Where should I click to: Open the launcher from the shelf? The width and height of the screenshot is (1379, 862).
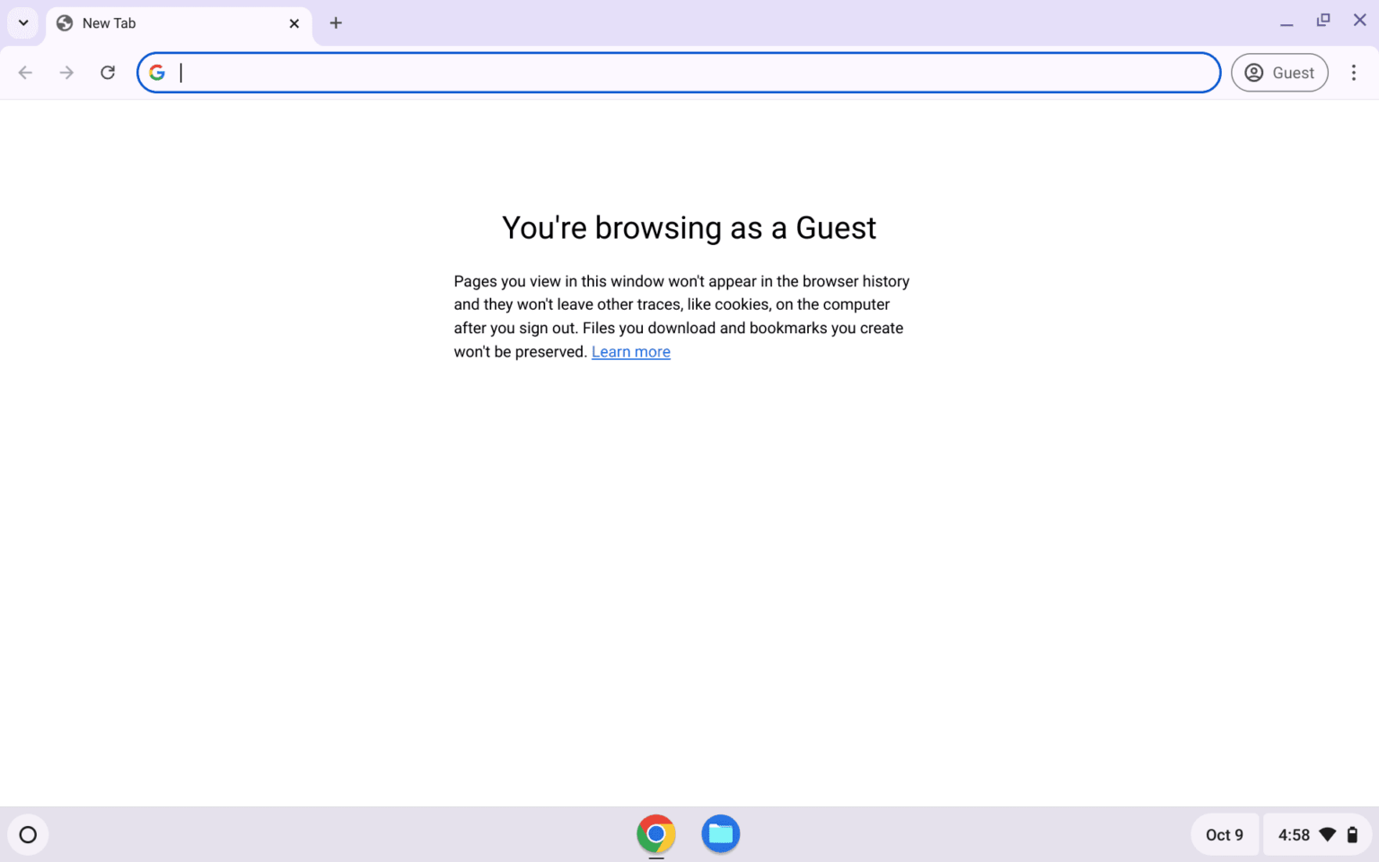[28, 835]
